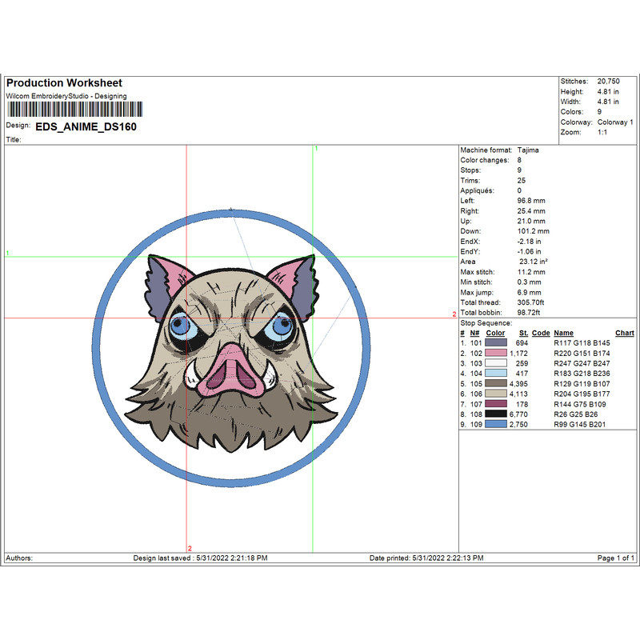Pick the black swatch for stop 108
The image size is (640, 640).
coord(496,414)
